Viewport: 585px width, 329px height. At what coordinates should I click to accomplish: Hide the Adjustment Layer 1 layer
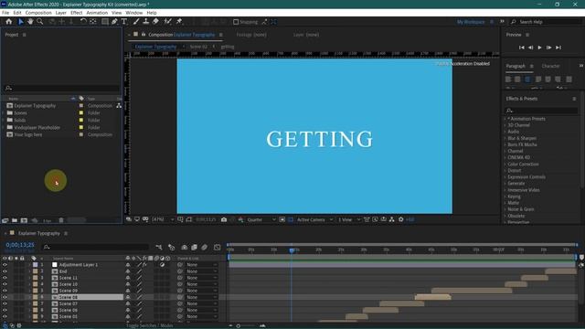click(5, 265)
